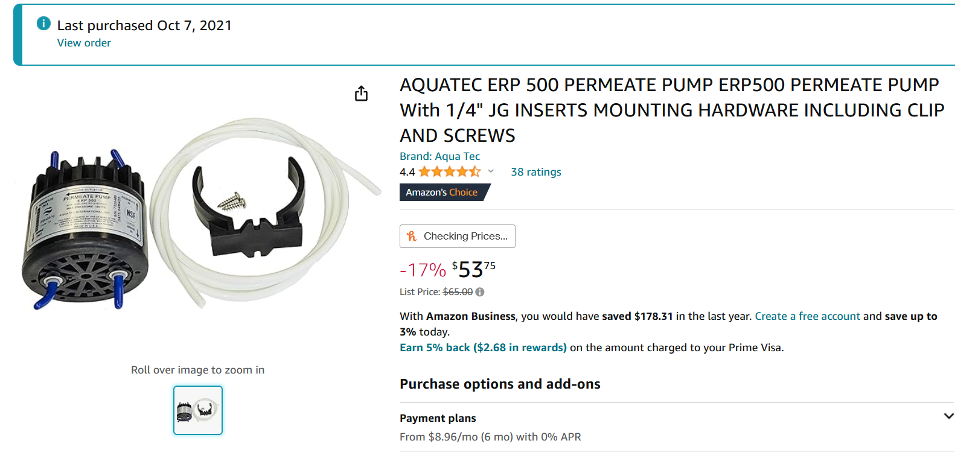Select the product thumbnail image
Viewport: 955px width, 455px height.
198,410
